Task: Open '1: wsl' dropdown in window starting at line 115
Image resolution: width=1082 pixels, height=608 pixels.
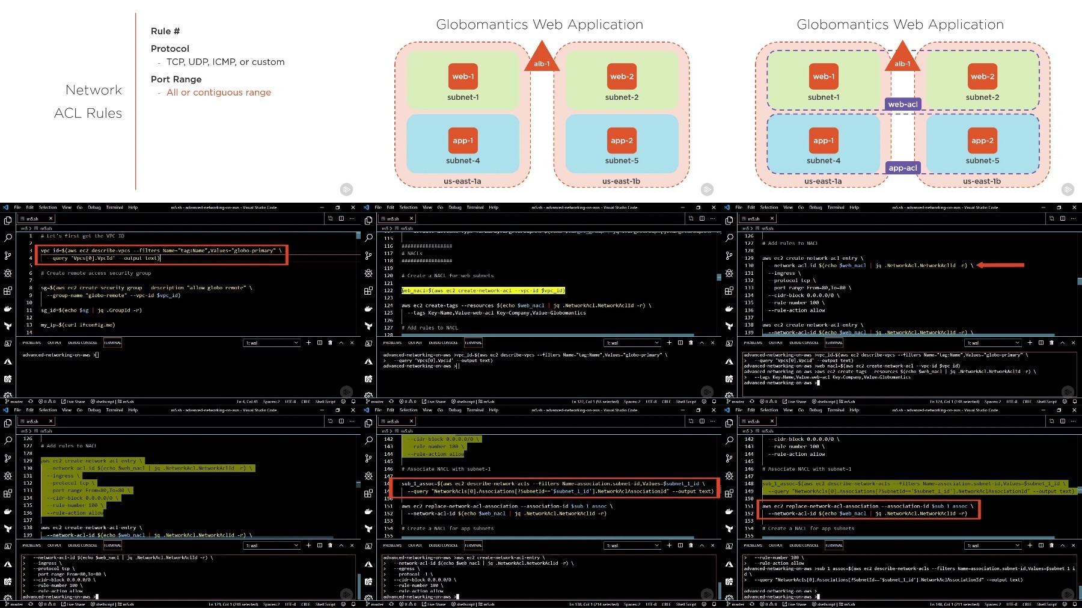Action: (632, 343)
